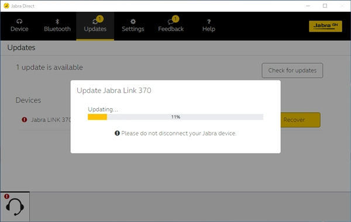Go to the Feedback tab

coord(171,26)
